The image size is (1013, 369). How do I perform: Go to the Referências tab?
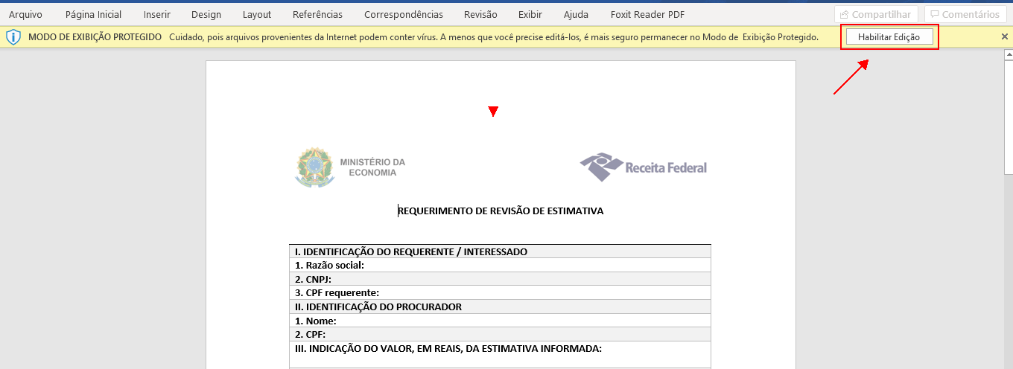pos(317,14)
